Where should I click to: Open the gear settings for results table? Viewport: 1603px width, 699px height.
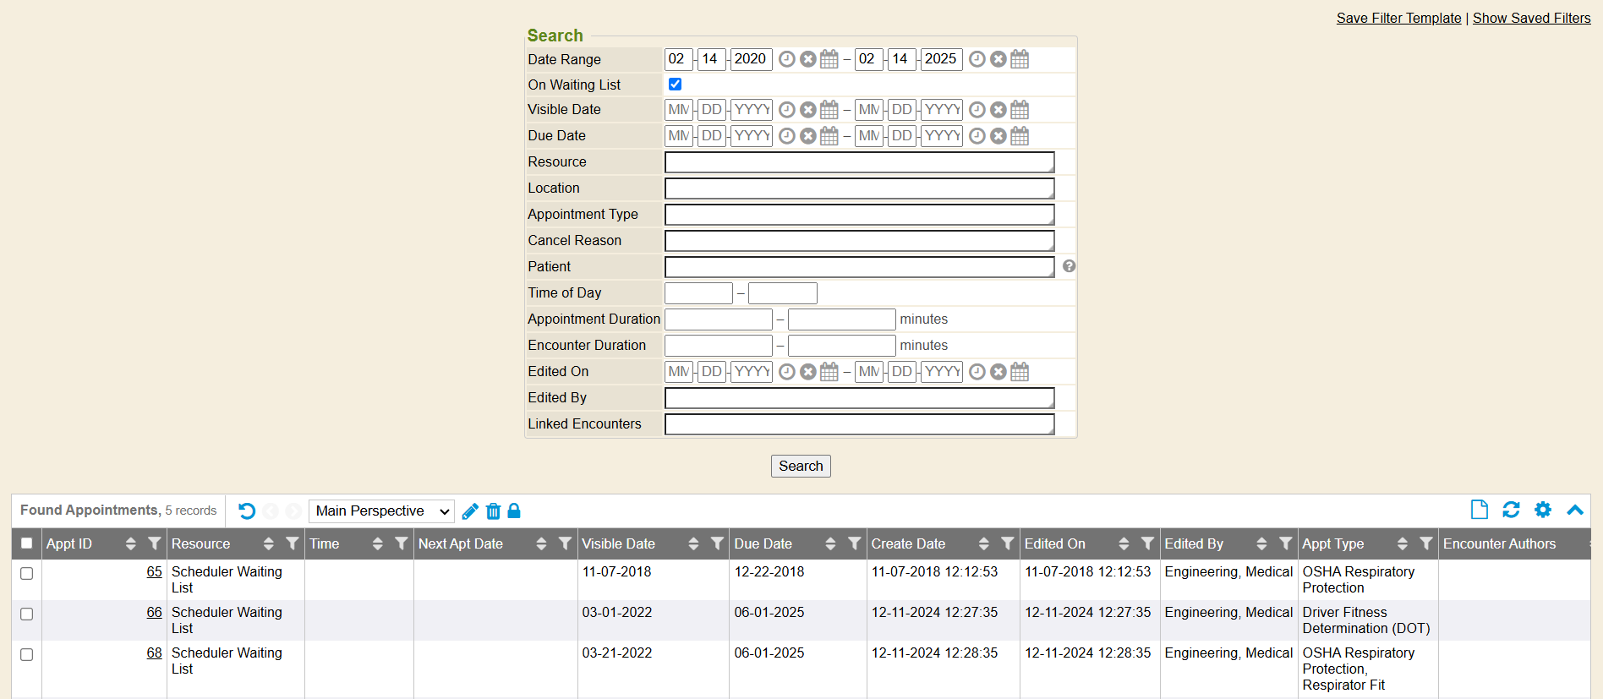(1543, 510)
